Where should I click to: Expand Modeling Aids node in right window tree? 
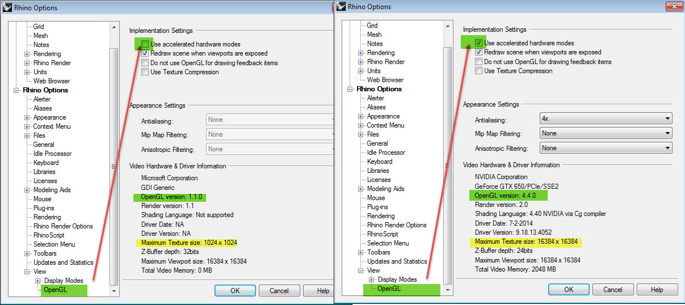(361, 189)
